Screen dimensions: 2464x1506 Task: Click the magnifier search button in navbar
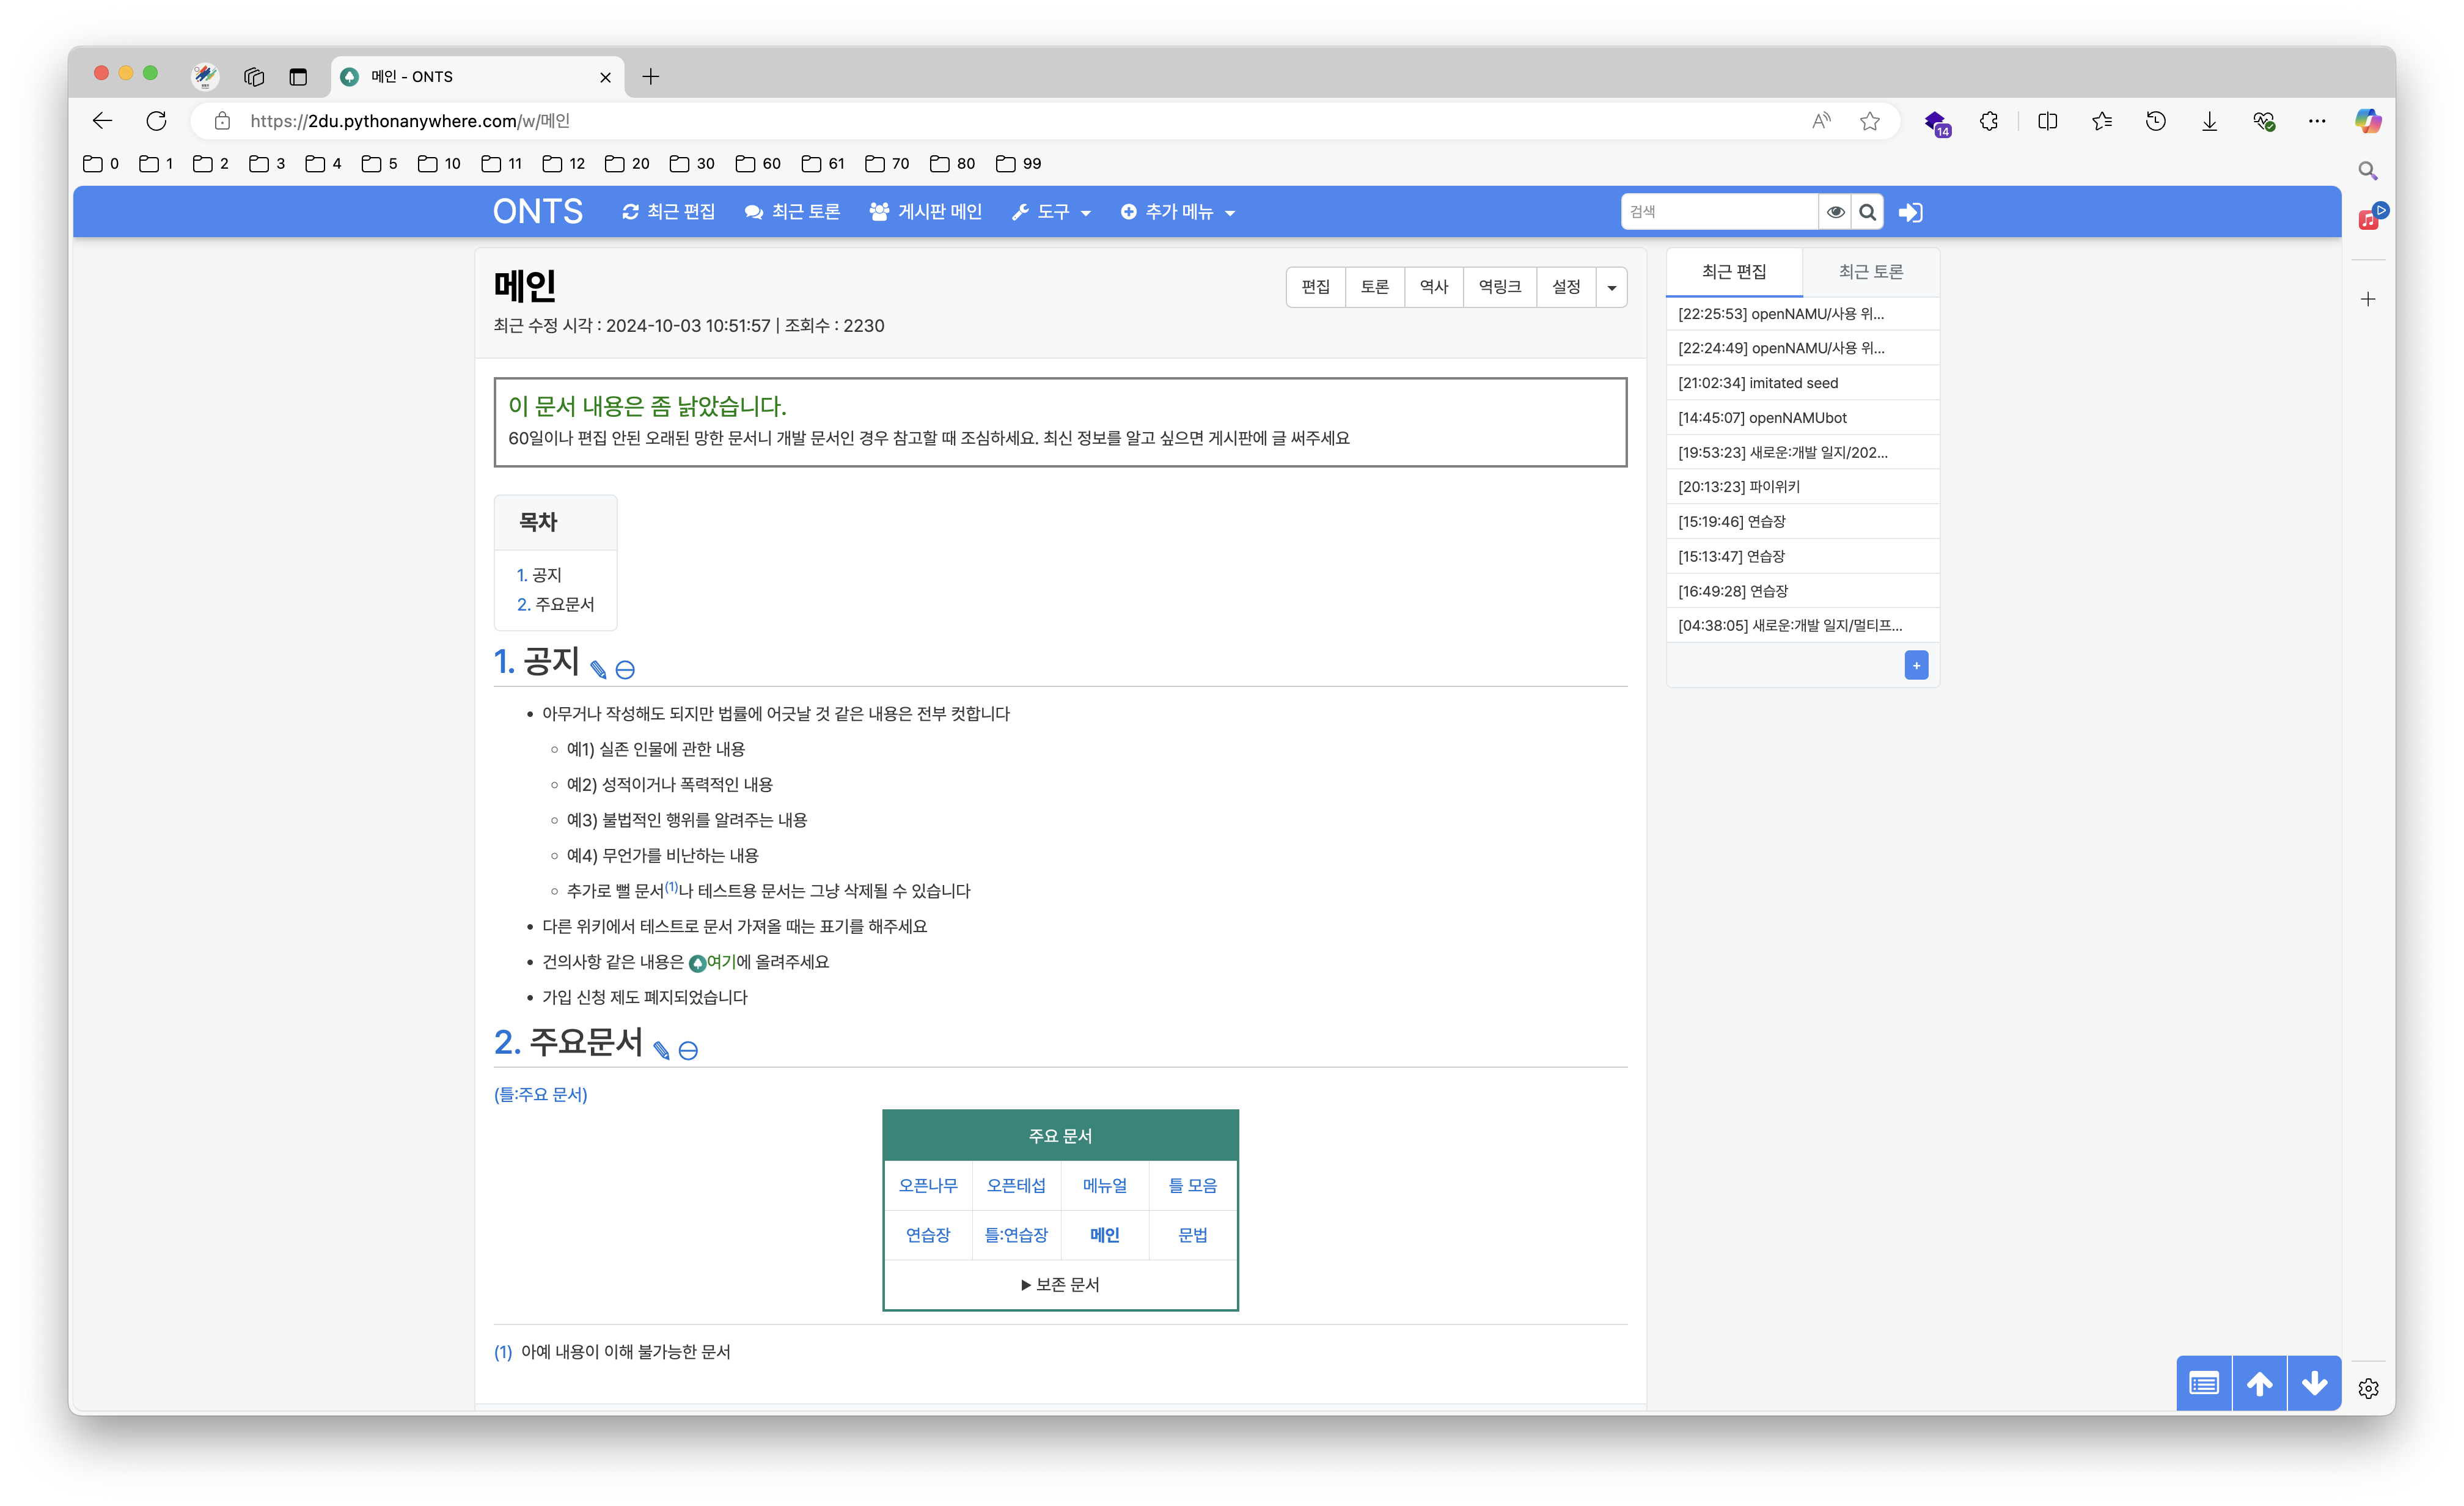(x=1867, y=212)
